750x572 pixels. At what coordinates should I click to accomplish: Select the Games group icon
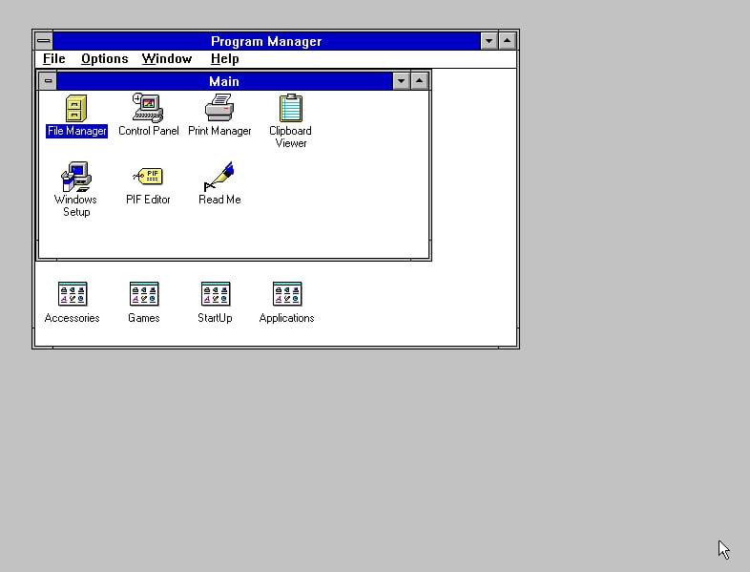pyautogui.click(x=144, y=294)
